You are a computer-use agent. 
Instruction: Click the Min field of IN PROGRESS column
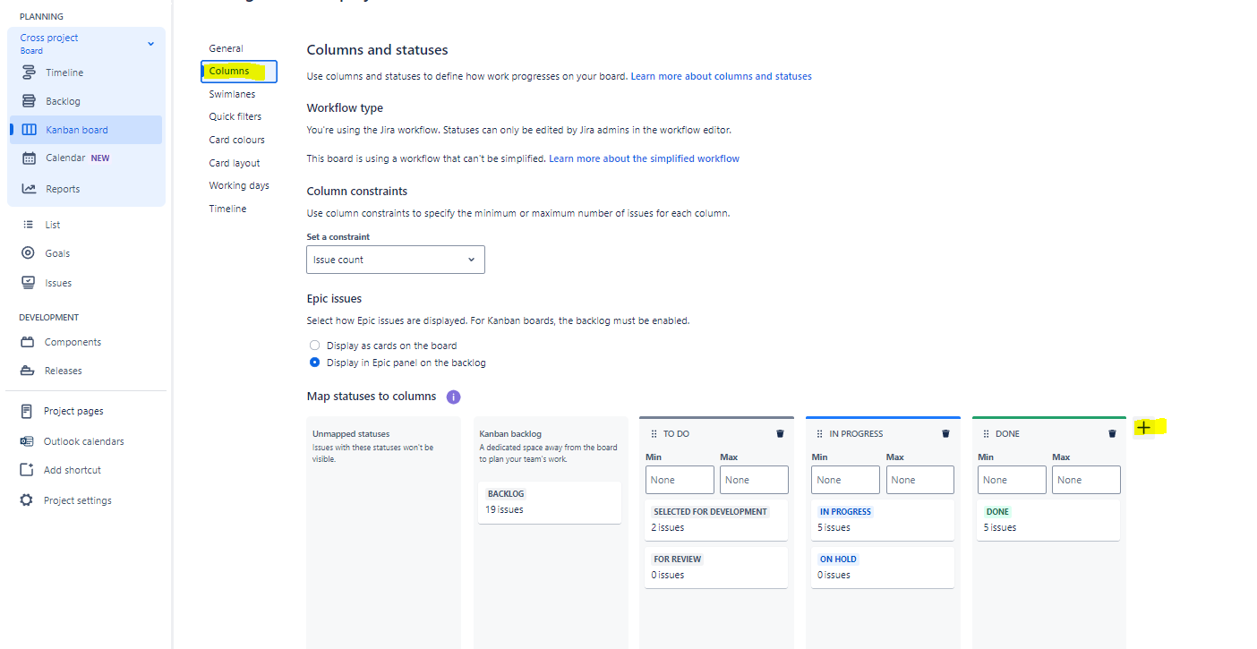pyautogui.click(x=845, y=480)
